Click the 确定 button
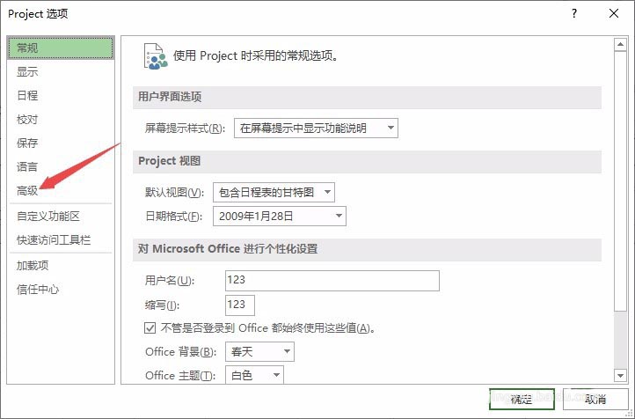The image size is (635, 419). pyautogui.click(x=522, y=400)
